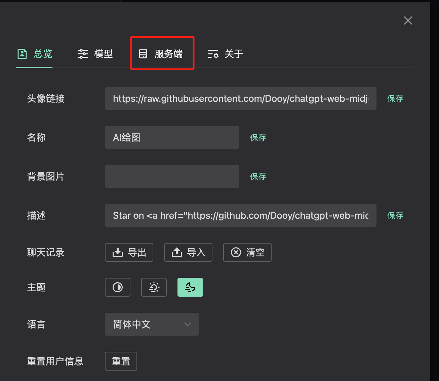Viewport: 439px width, 381px height.
Task: Select the auto (half-circle) theme icon
Action: click(x=118, y=287)
